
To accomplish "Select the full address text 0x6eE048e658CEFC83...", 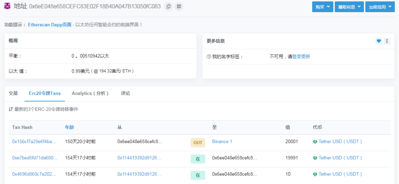I will click(95, 7).
